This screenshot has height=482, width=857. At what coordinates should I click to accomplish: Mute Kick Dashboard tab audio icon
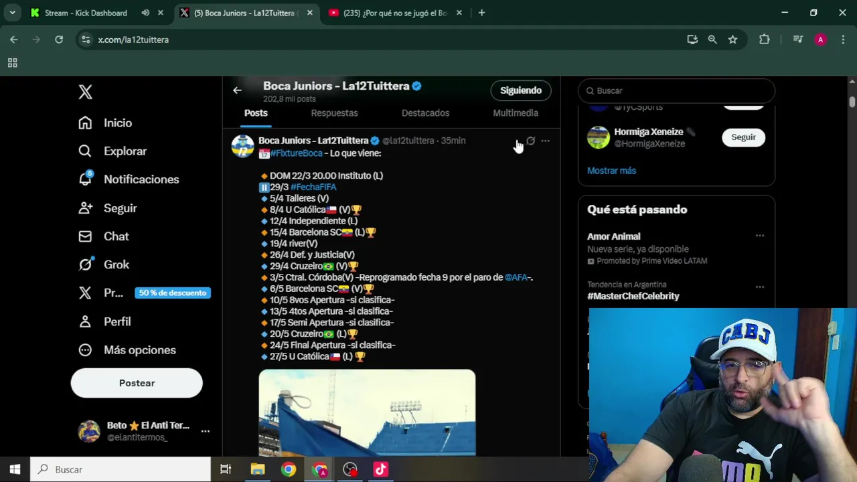[145, 13]
